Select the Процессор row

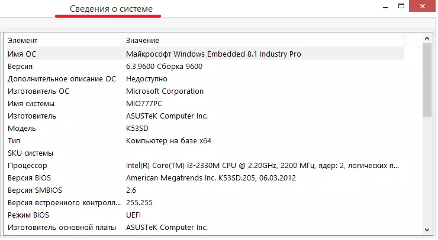pyautogui.click(x=27, y=166)
